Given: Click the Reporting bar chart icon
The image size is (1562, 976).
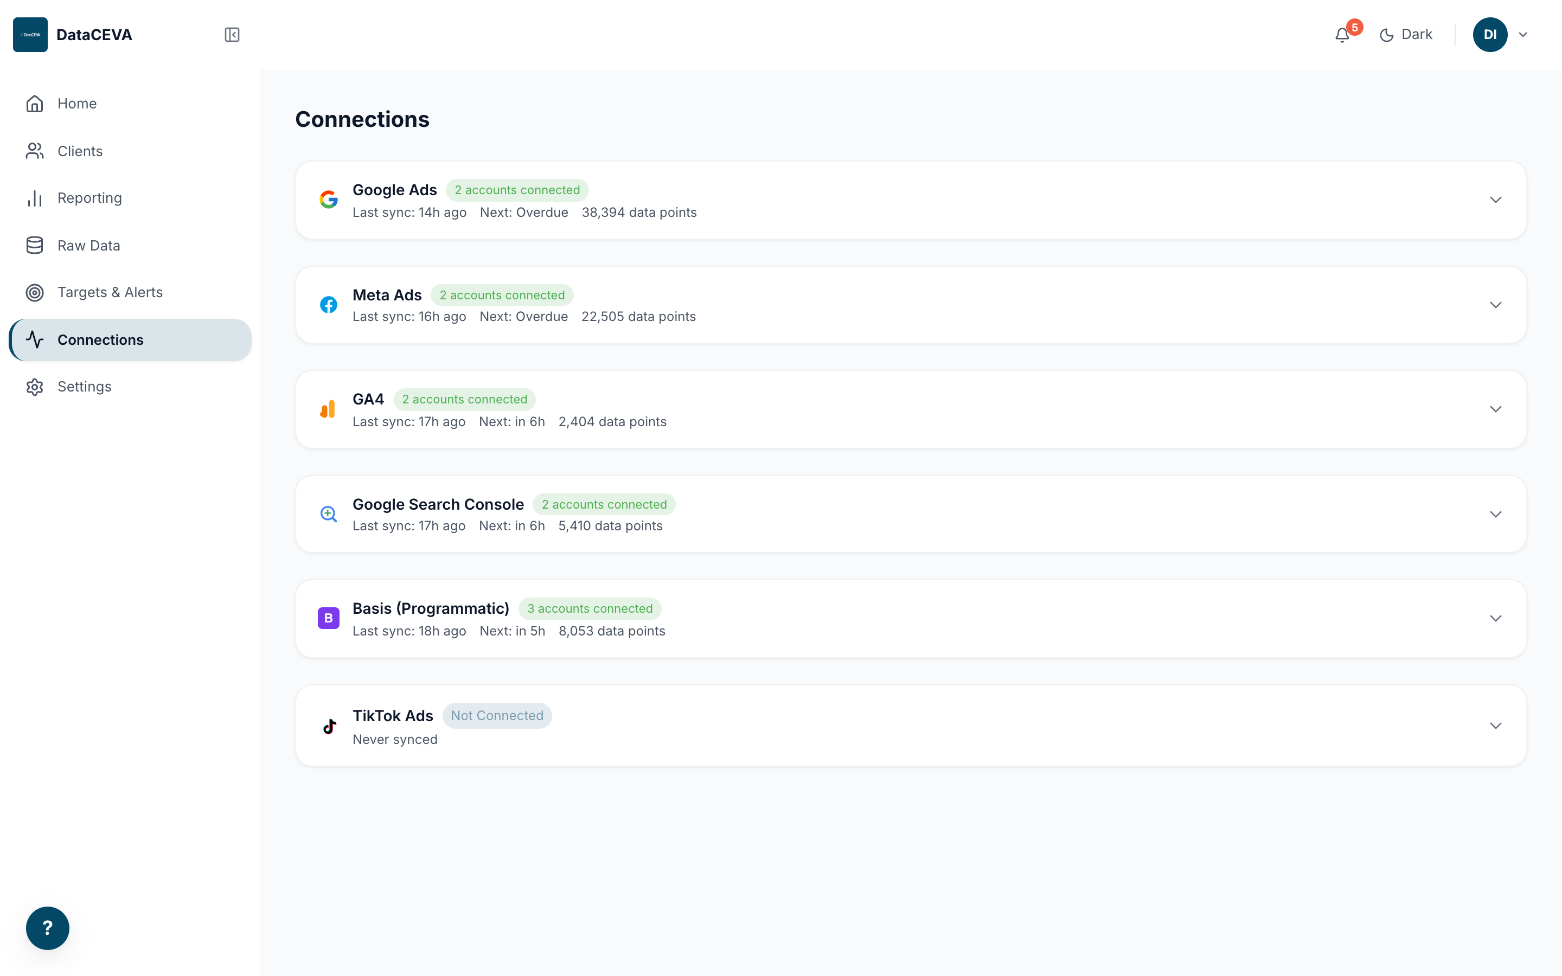Looking at the screenshot, I should click(x=35, y=198).
